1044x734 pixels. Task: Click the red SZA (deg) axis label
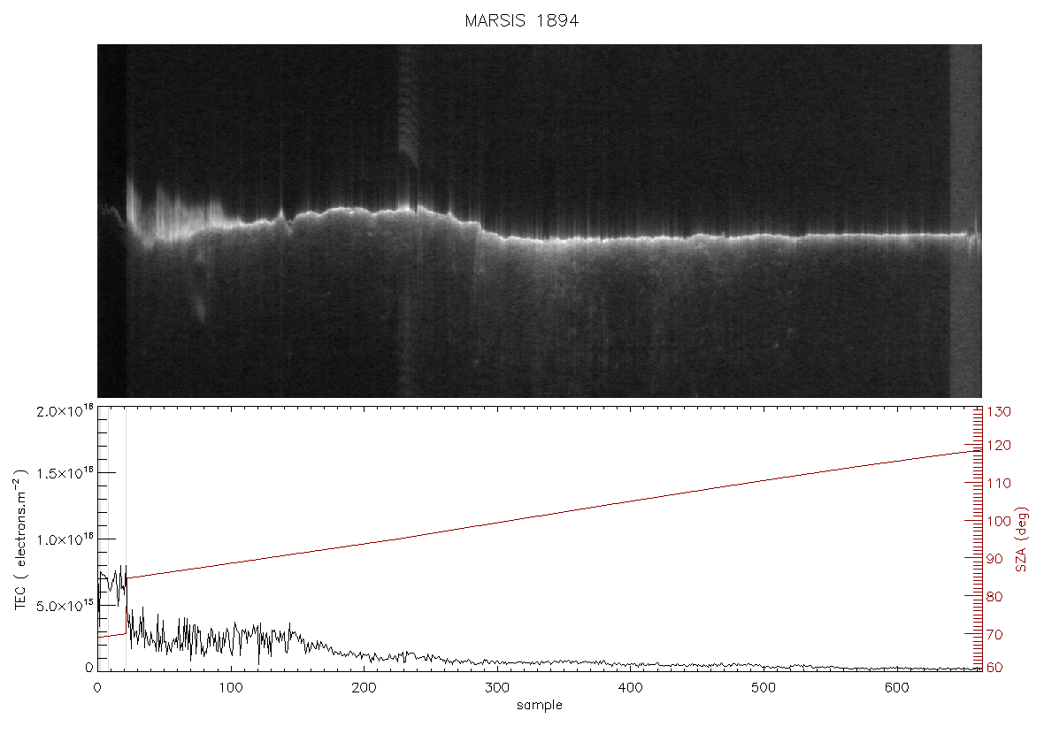click(1021, 539)
